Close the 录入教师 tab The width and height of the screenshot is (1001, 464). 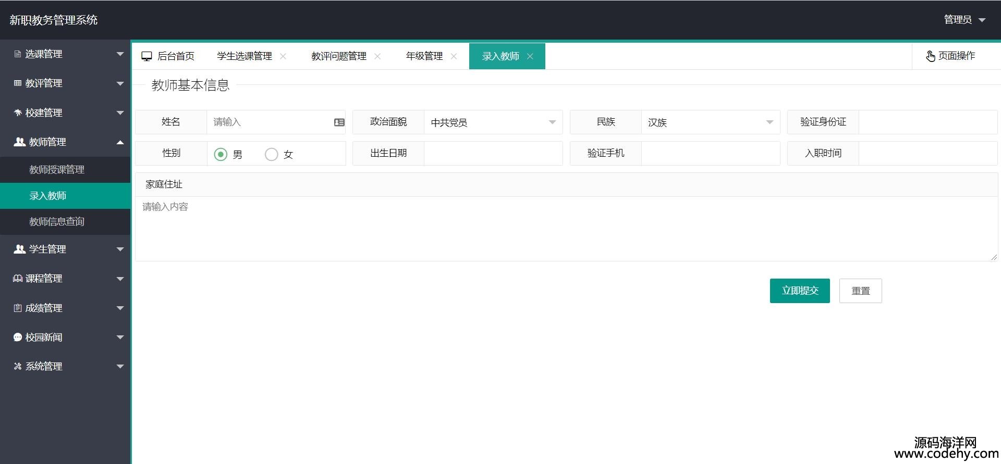[530, 56]
